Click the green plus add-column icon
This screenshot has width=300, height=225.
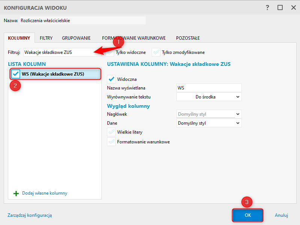tap(16, 194)
